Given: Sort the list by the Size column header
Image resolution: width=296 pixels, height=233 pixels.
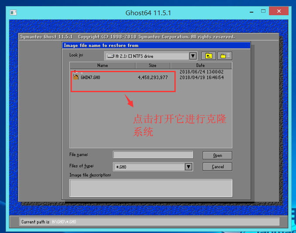Looking at the screenshot, I should click(153, 65).
